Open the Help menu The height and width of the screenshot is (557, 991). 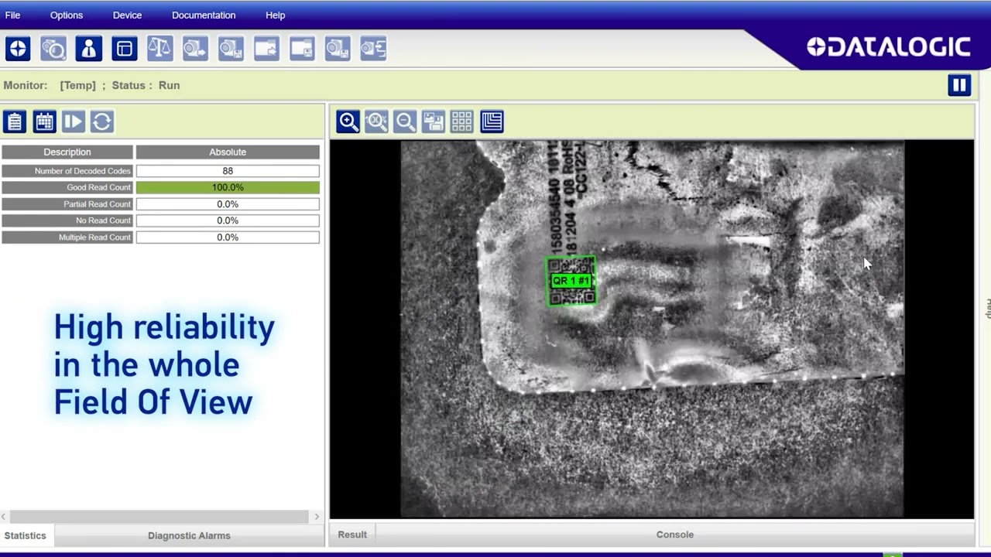click(275, 15)
